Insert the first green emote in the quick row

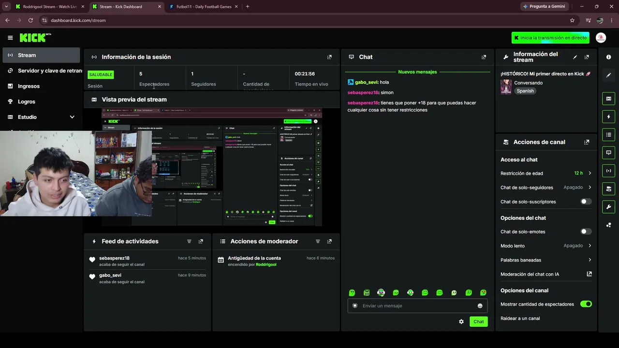(x=352, y=292)
